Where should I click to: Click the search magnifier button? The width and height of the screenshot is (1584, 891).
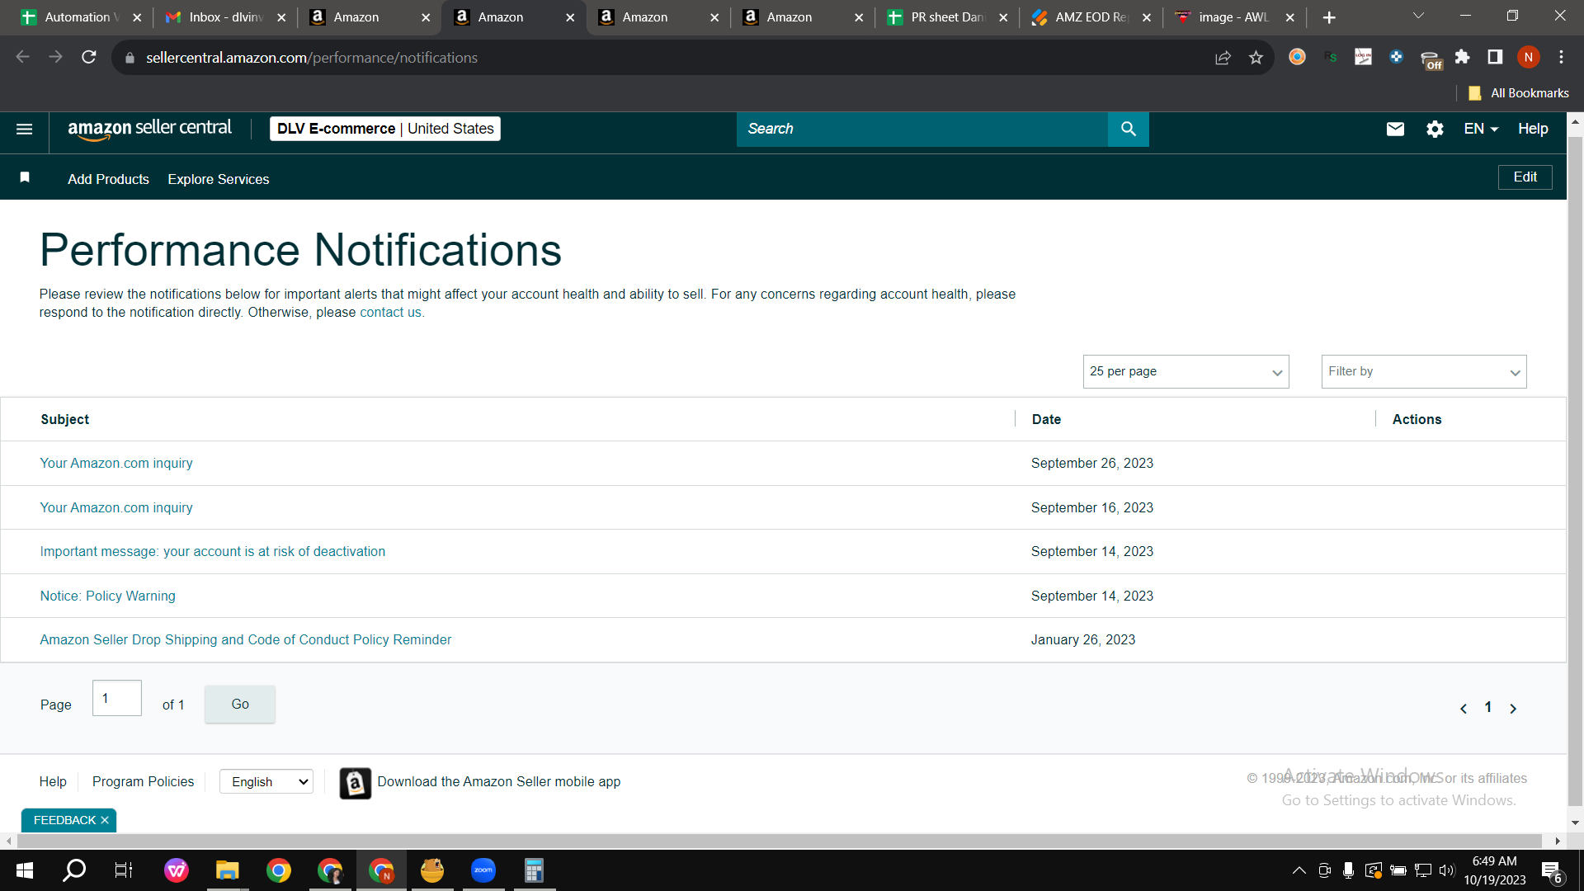(x=1128, y=129)
